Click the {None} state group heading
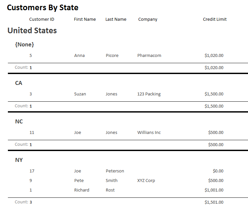Image resolution: width=248 pixels, height=206 pixels. coord(25,44)
